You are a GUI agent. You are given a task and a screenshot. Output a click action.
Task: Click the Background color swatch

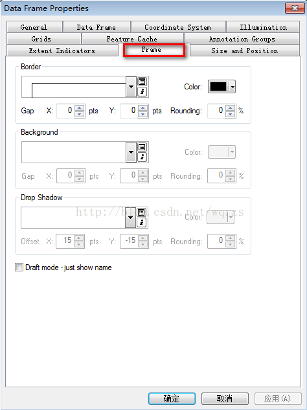218,152
